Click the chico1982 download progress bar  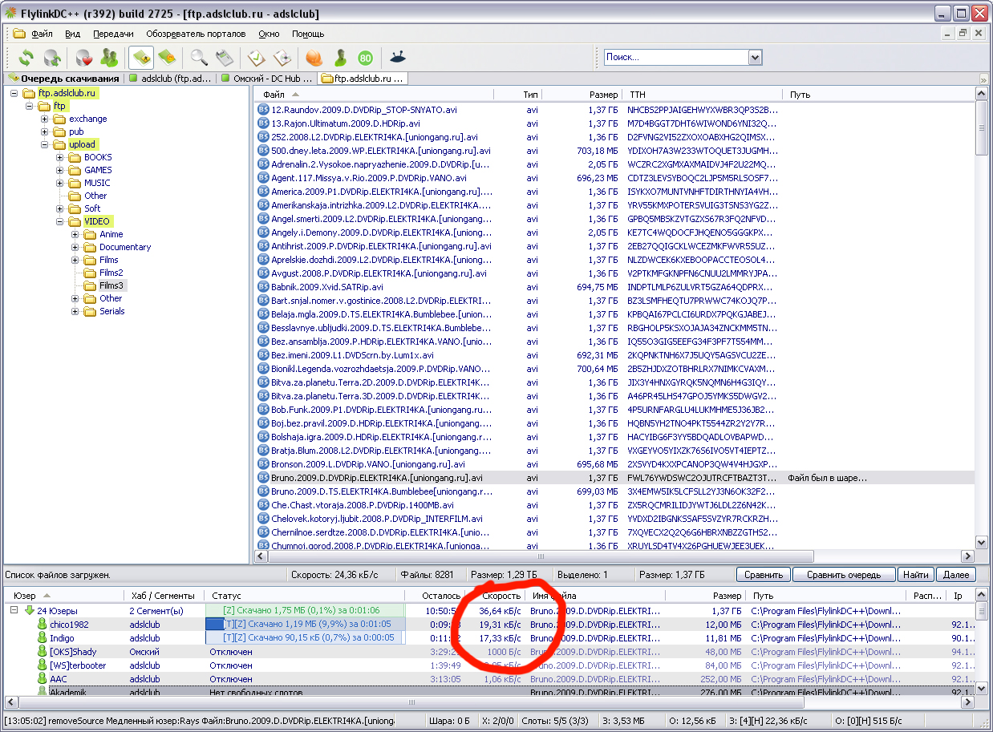pyautogui.click(x=305, y=624)
